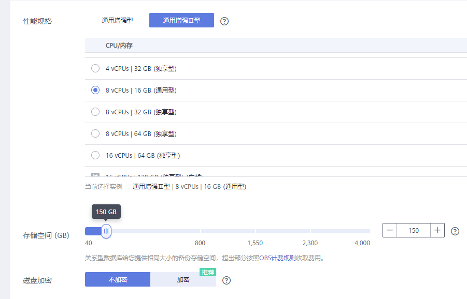Click the 当前选择实例 label text

[x=104, y=187]
